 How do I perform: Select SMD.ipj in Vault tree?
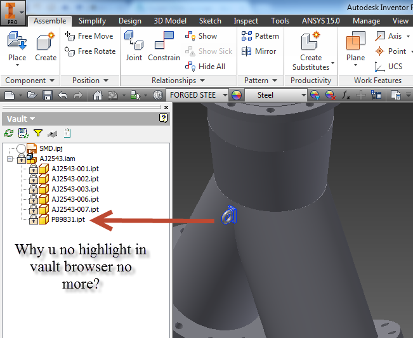pos(51,148)
